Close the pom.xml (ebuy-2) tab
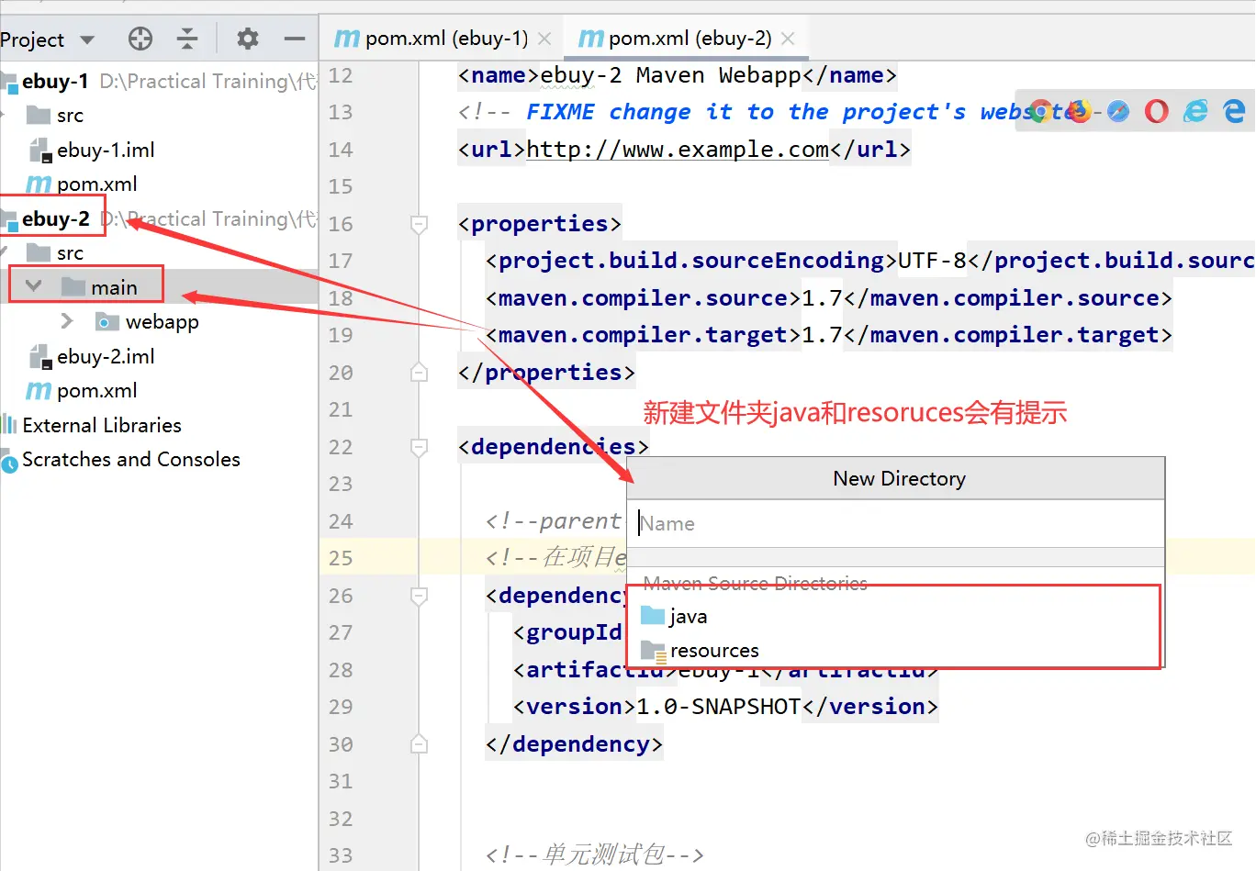 click(x=788, y=39)
